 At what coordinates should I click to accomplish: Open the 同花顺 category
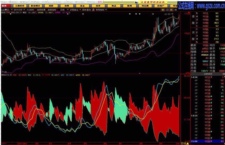(145, 6)
